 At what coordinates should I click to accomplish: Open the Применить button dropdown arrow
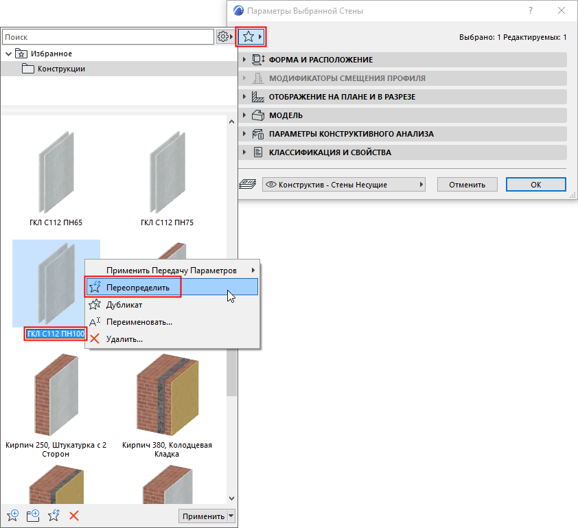tap(231, 516)
